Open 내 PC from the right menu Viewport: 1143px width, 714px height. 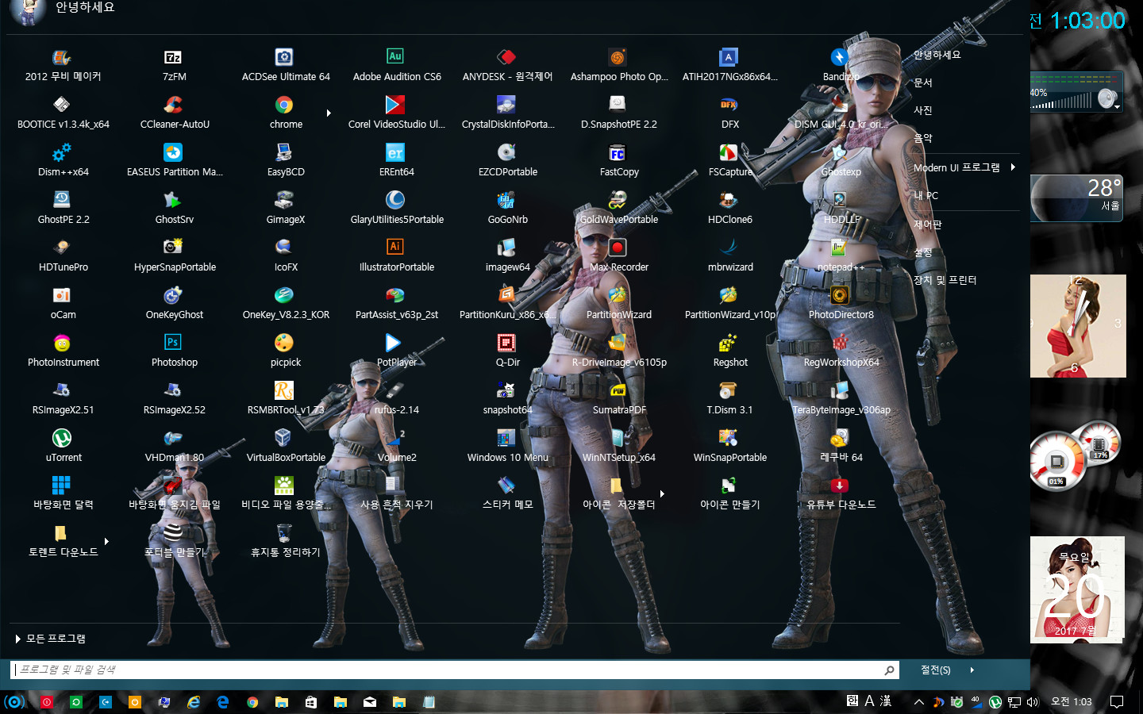[x=926, y=195]
